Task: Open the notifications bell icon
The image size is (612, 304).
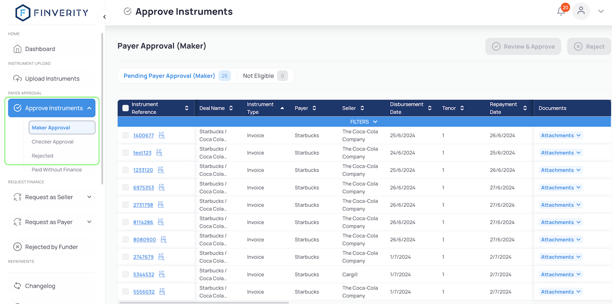Action: tap(561, 11)
